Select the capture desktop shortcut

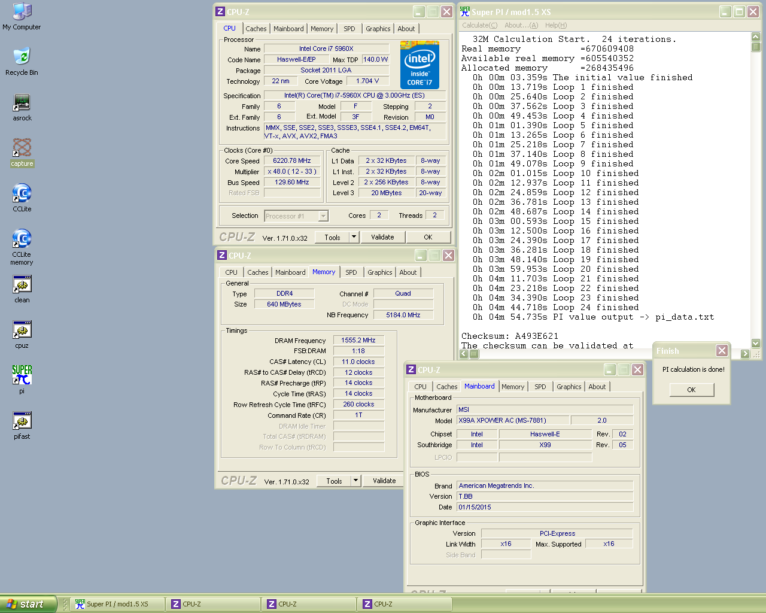click(x=22, y=153)
